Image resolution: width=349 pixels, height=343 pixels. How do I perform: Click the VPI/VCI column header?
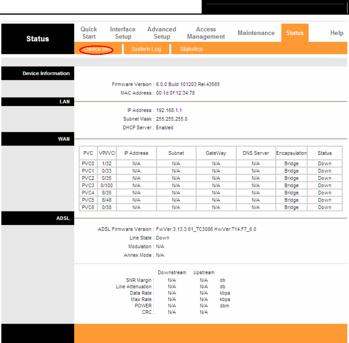(107, 153)
